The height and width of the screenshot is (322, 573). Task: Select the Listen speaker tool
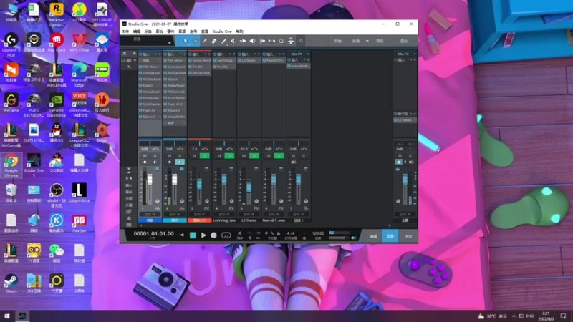coord(252,41)
